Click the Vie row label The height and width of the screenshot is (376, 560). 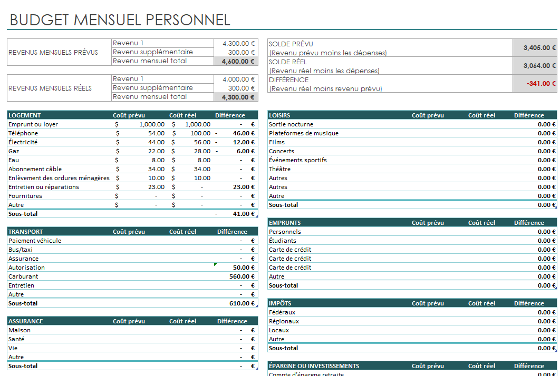(13, 348)
